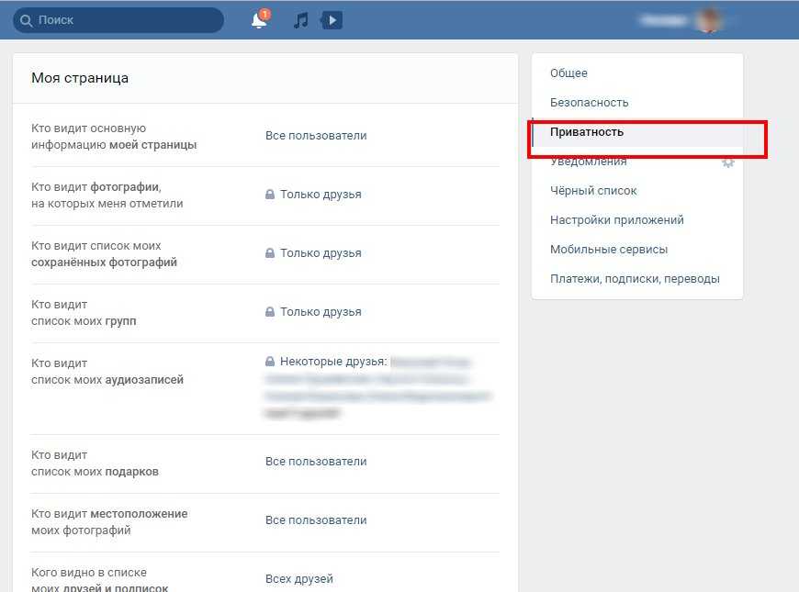
Task: Open the groups list visibility dropdown
Action: pyautogui.click(x=320, y=312)
